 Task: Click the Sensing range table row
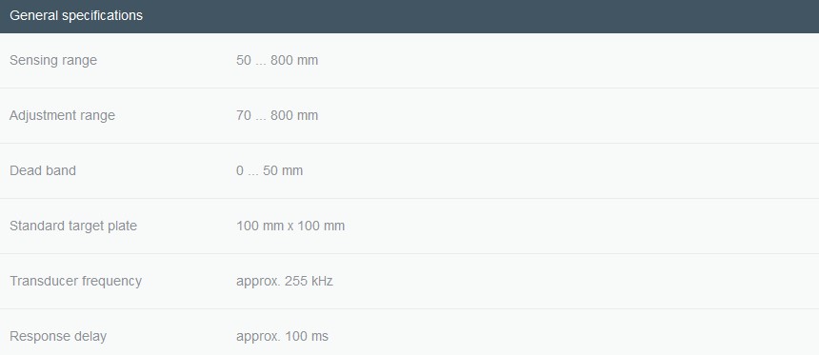pyautogui.click(x=409, y=61)
